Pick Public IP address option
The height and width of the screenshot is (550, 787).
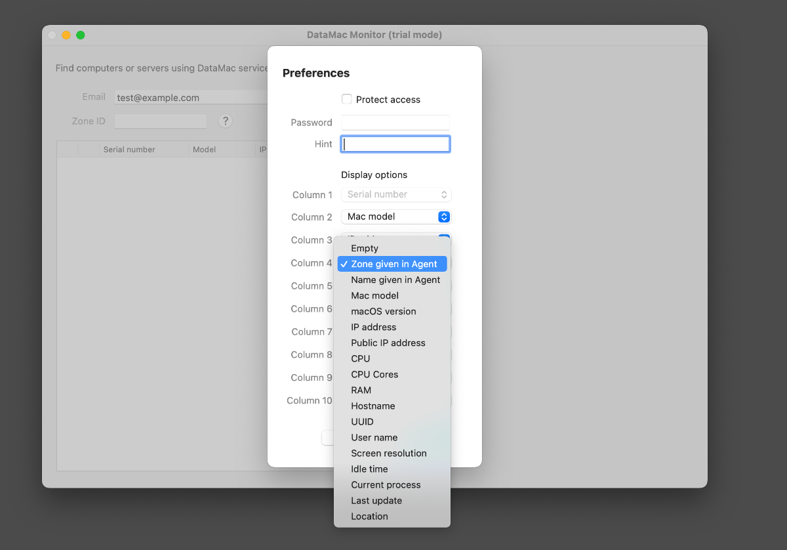pos(392,343)
